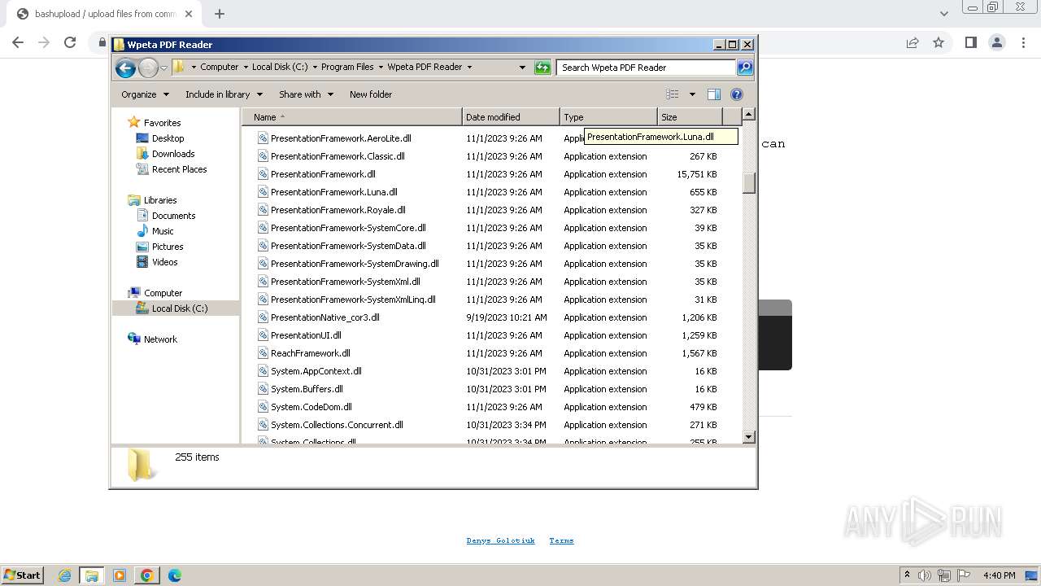
Task: Select Network in navigation pane
Action: click(160, 339)
